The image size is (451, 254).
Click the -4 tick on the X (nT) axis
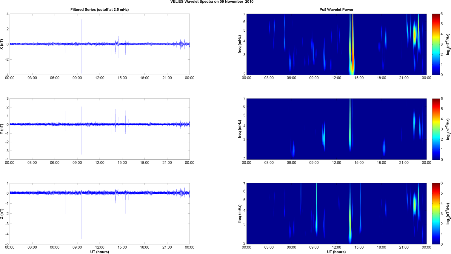pyautogui.click(x=7, y=75)
